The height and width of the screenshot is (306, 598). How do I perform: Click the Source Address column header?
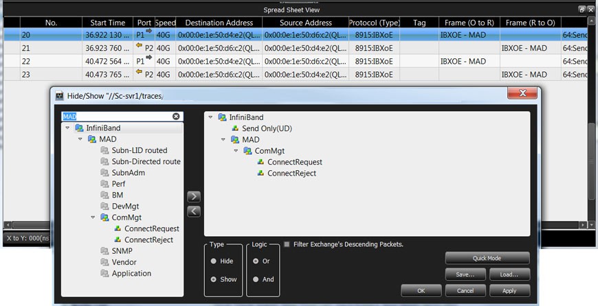pos(305,23)
